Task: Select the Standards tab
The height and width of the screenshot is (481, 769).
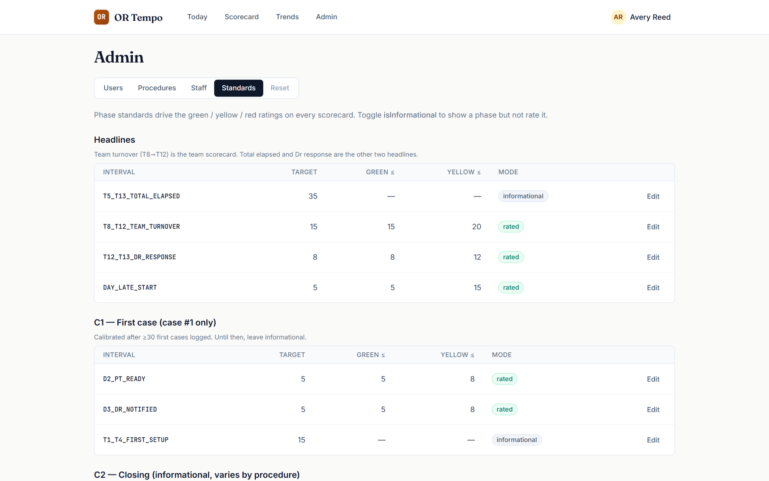Action: (239, 88)
